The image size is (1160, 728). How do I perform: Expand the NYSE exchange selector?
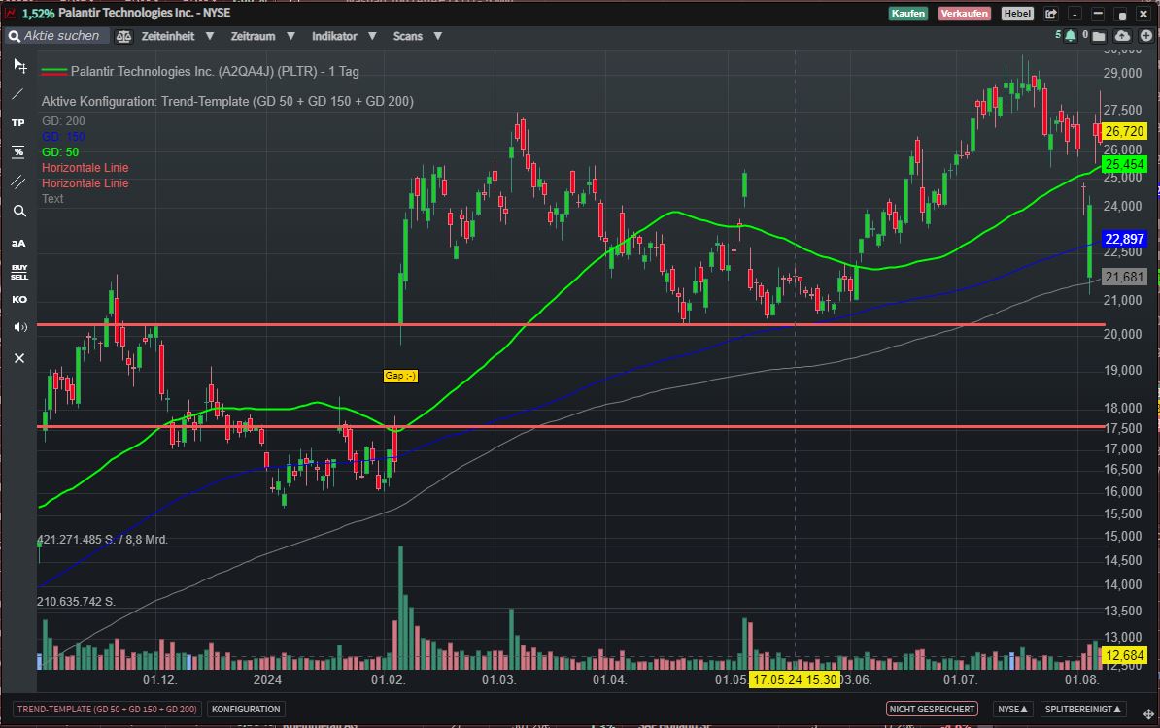coord(1012,709)
